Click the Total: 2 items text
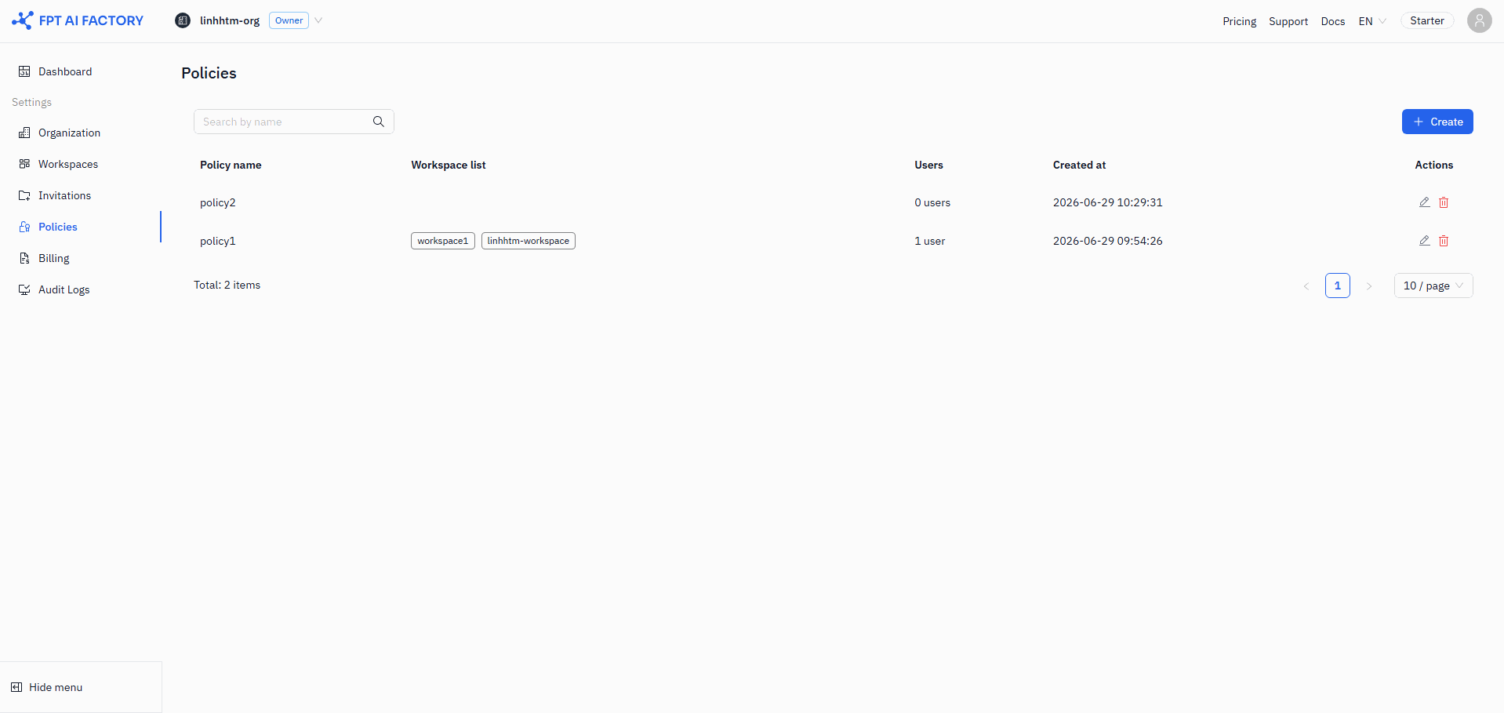1504x713 pixels. (227, 285)
